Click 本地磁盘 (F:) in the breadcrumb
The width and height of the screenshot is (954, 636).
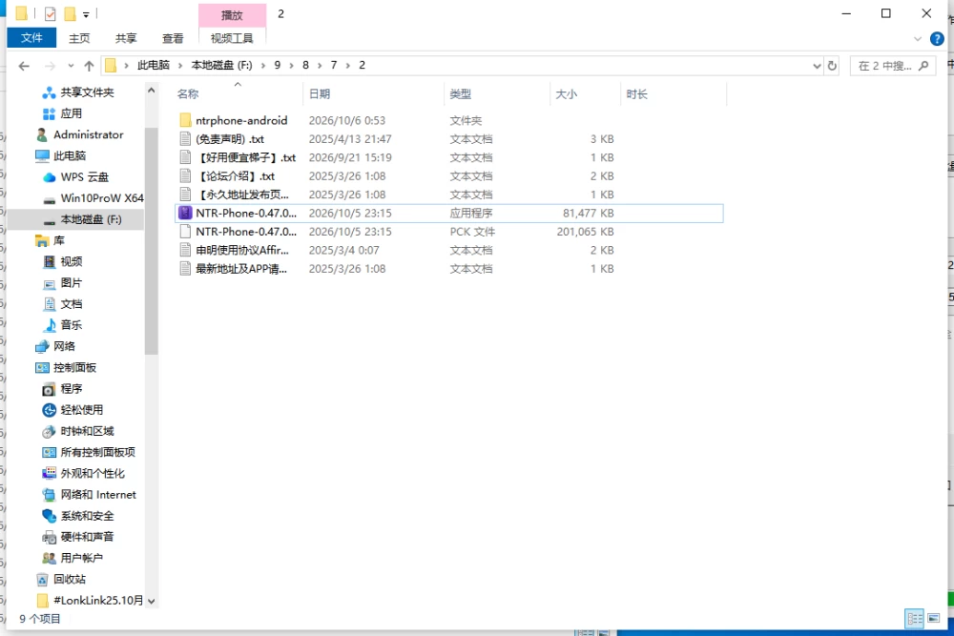tap(221, 65)
